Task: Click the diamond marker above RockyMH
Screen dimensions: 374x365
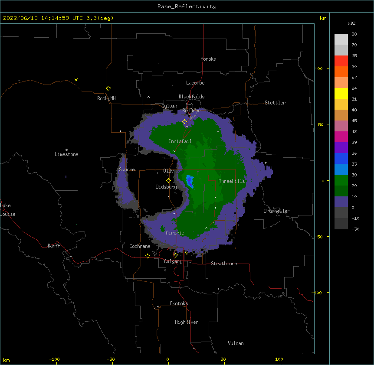Action: click(x=108, y=88)
